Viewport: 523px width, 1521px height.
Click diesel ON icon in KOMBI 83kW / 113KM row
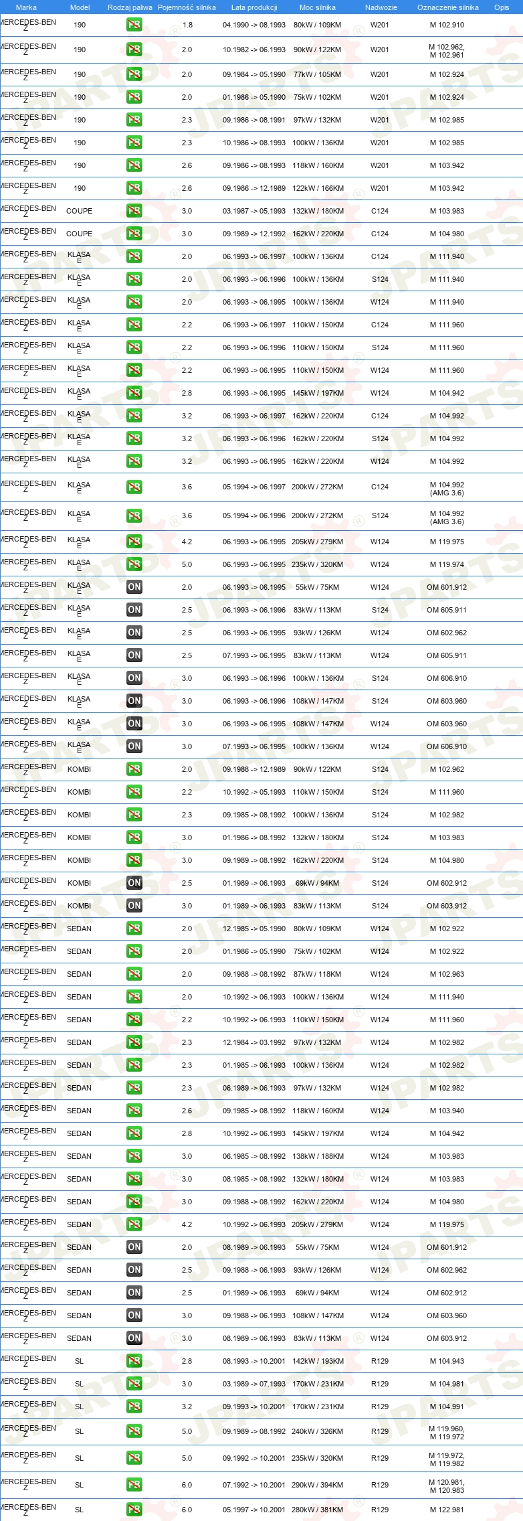(134, 906)
